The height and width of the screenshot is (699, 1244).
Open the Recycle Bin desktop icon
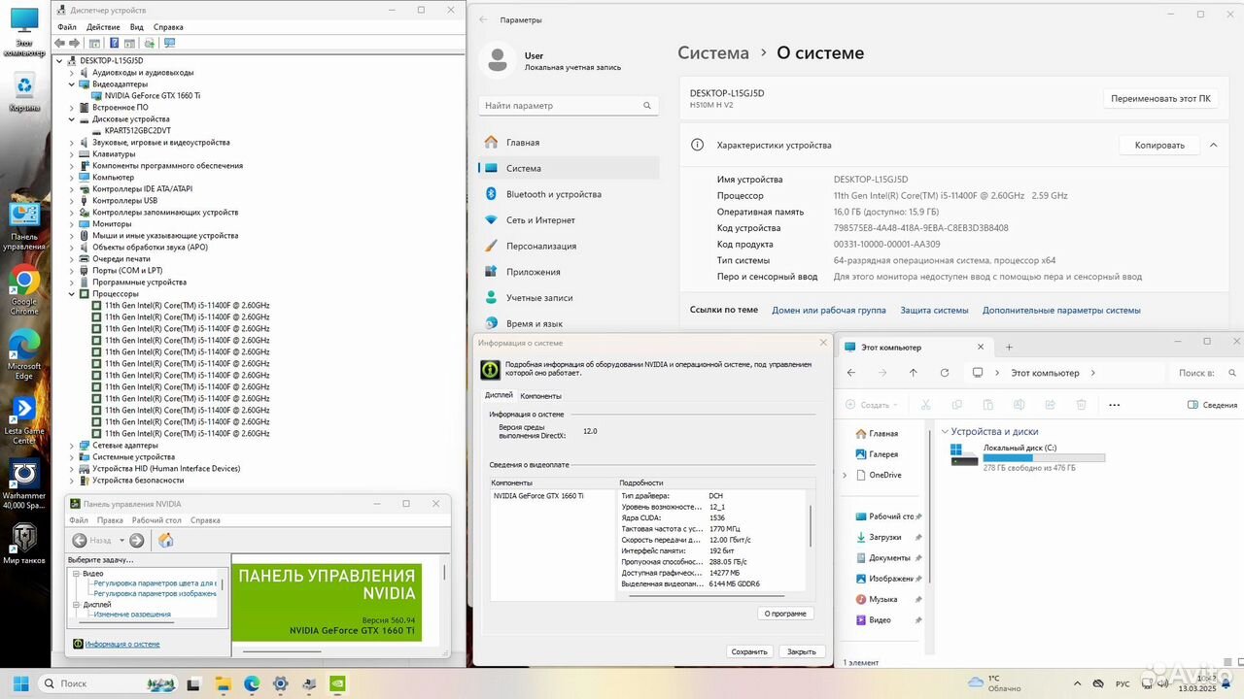tap(23, 94)
